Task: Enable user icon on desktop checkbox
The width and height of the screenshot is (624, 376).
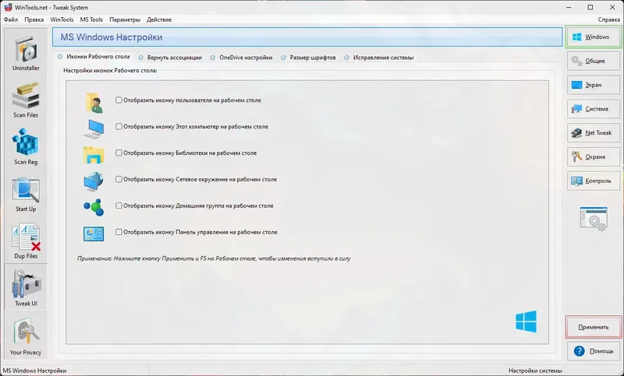Action: (119, 100)
